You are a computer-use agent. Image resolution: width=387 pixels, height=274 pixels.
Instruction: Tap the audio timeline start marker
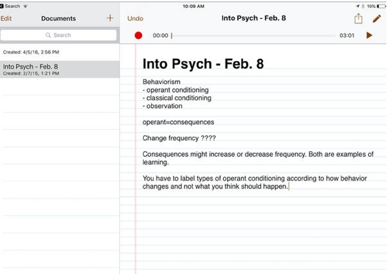click(172, 36)
